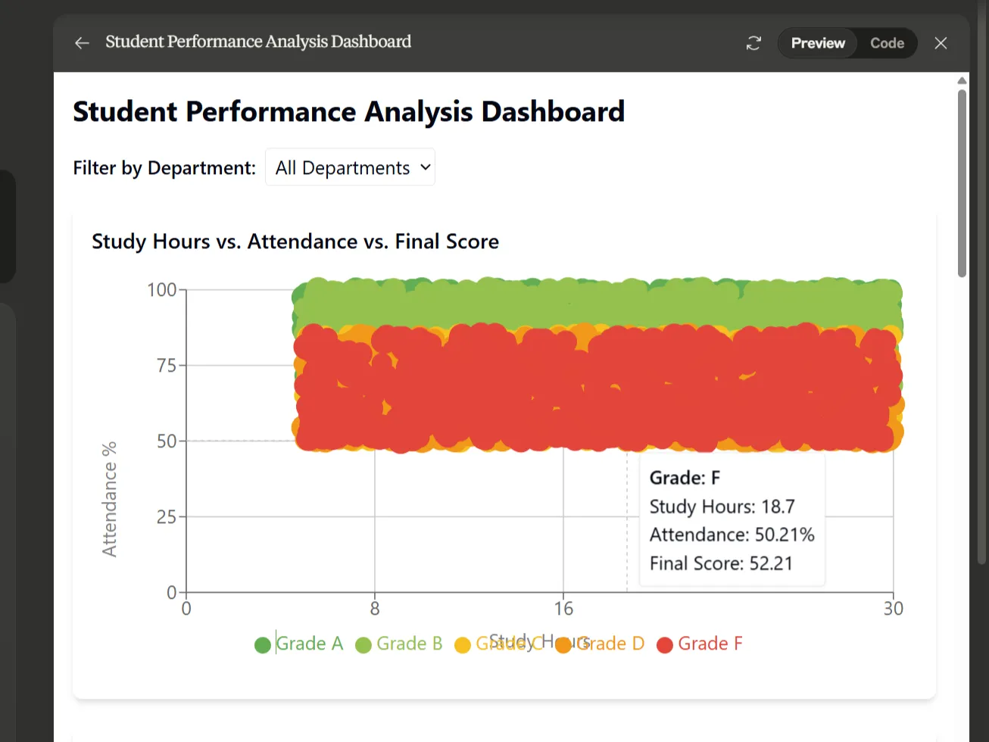Switch the Preview/Code pill toggle to Code
The image size is (989, 742).
887,43
